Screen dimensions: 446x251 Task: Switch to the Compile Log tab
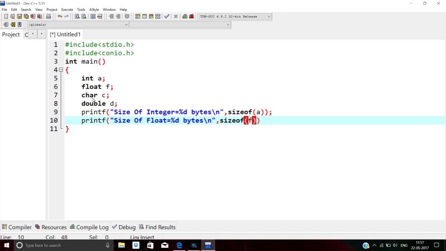click(x=92, y=227)
